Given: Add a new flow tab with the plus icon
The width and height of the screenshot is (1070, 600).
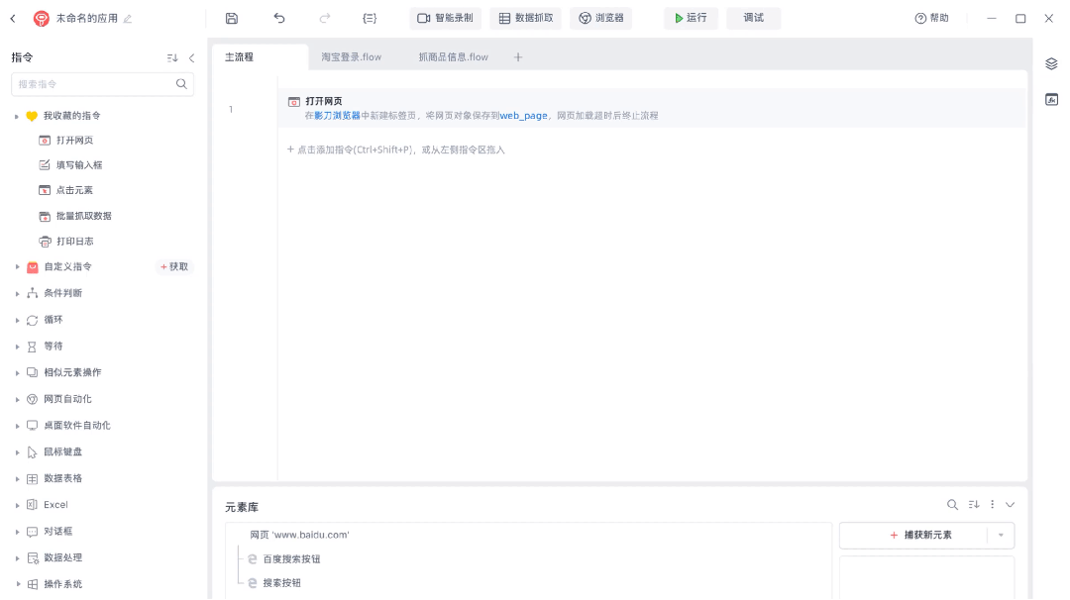Looking at the screenshot, I should pos(518,57).
